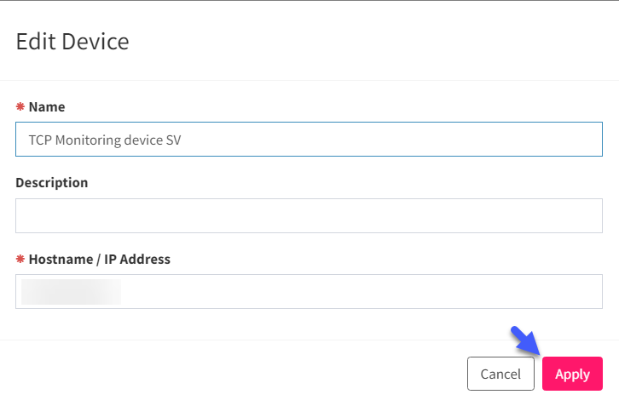Image resolution: width=619 pixels, height=406 pixels.
Task: Click the word 'TCP' in the Name field
Action: (x=39, y=140)
